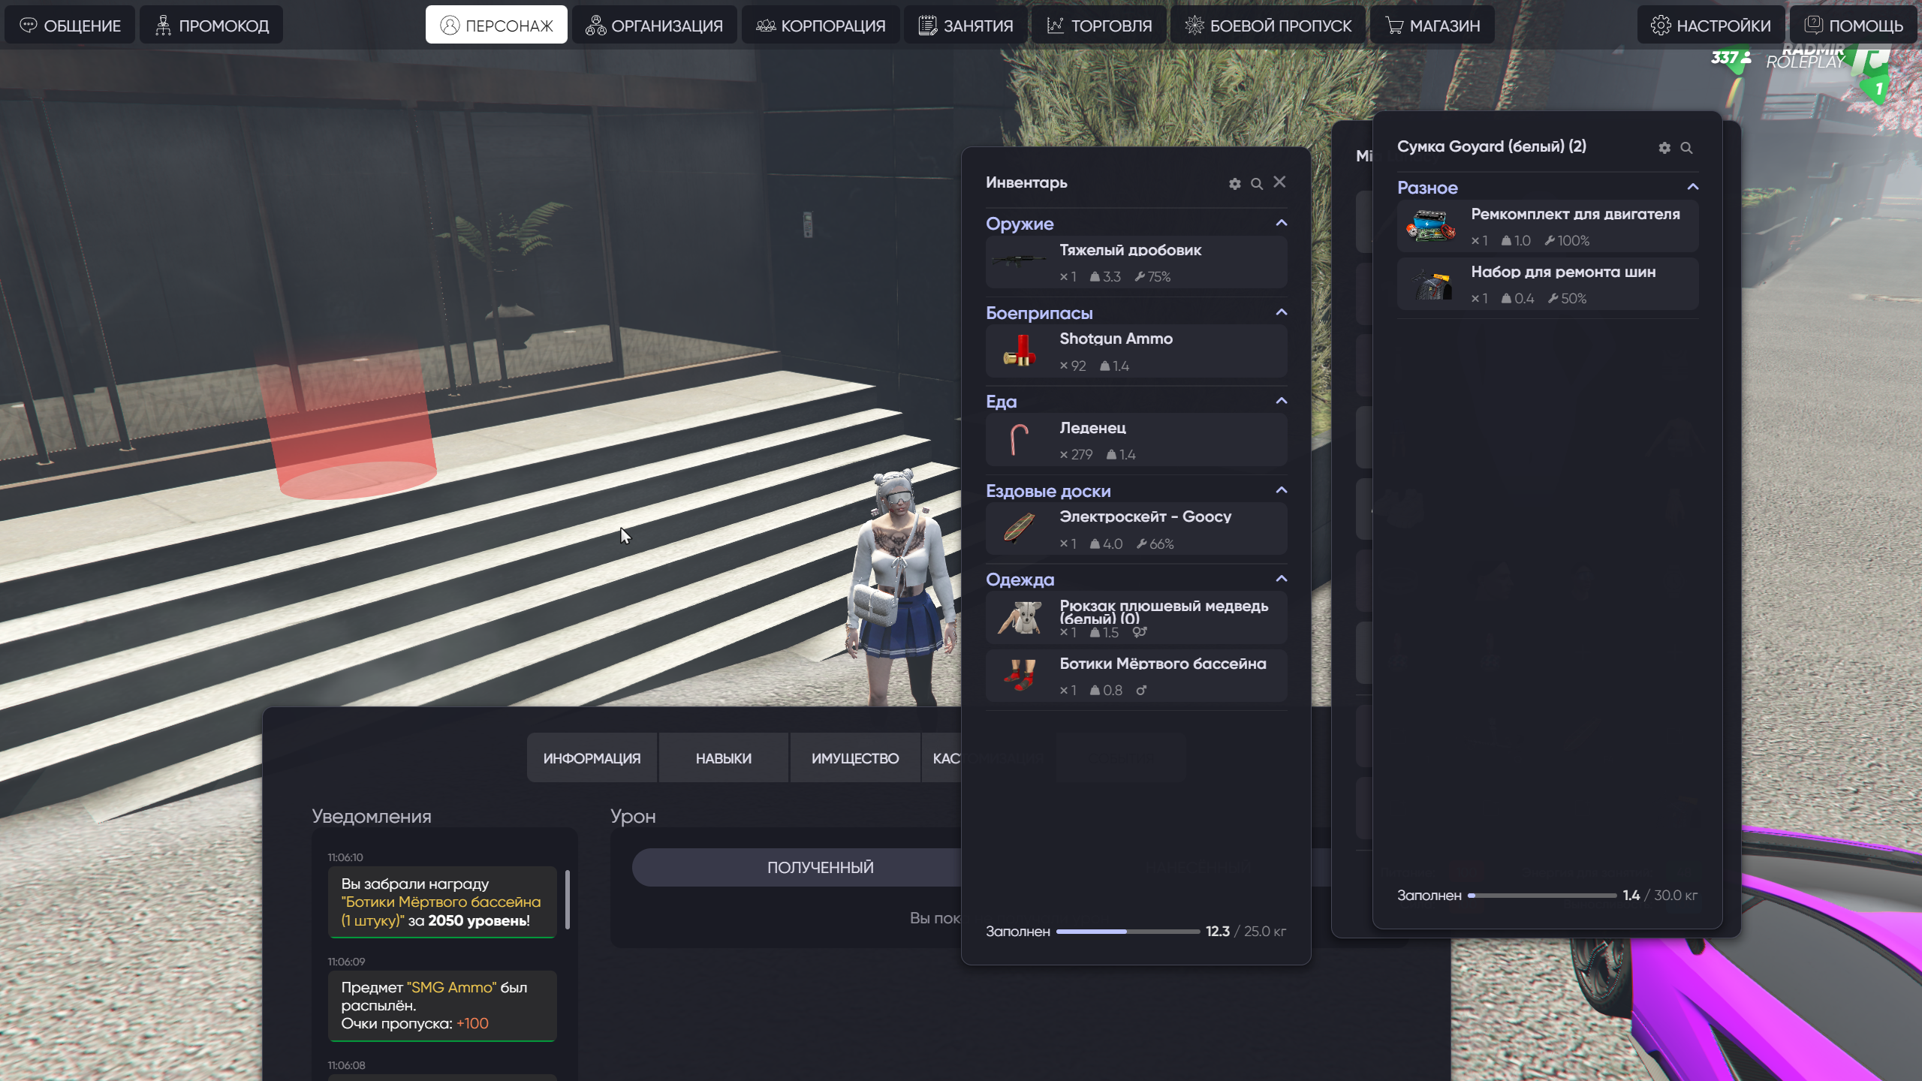Collapse the Разное section in bag
The width and height of the screenshot is (1922, 1081).
(x=1693, y=187)
